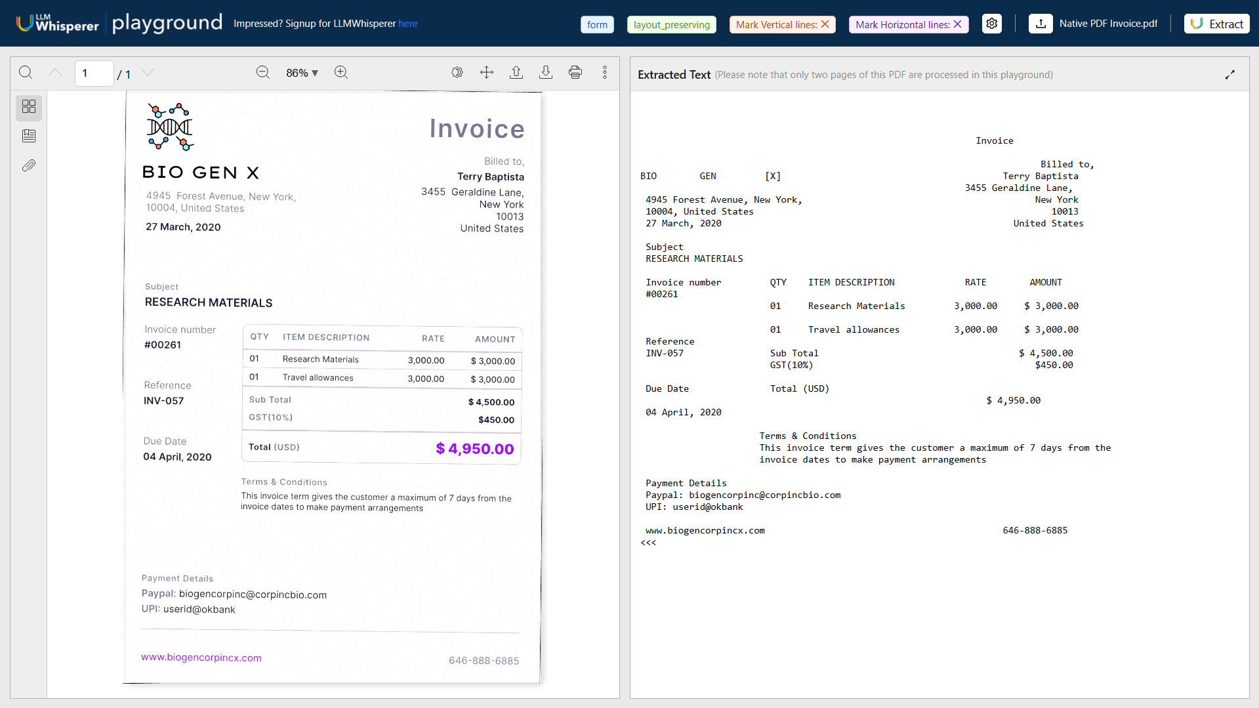Viewport: 1259px width, 708px height.
Task: Select the pan tool in the viewer
Action: tap(487, 72)
